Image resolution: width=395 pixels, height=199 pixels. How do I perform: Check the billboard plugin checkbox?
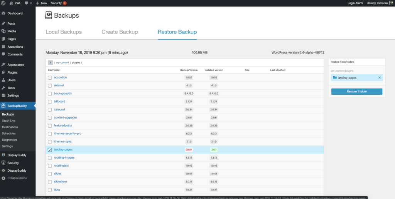50,102
